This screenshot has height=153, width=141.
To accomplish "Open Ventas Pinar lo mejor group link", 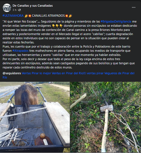I will click(x=36, y=73).
